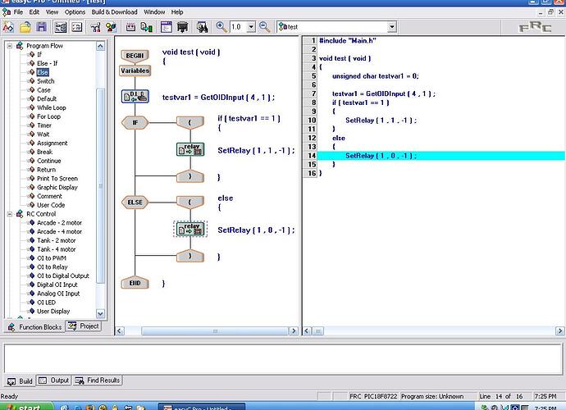
Task: Collapse the RC Control tree node
Action: point(10,214)
